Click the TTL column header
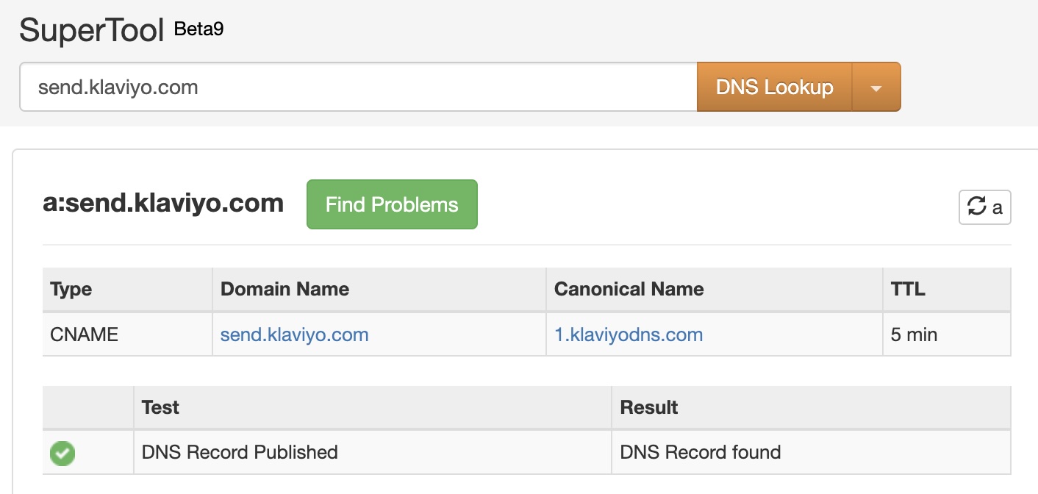This screenshot has width=1038, height=494. 908,290
